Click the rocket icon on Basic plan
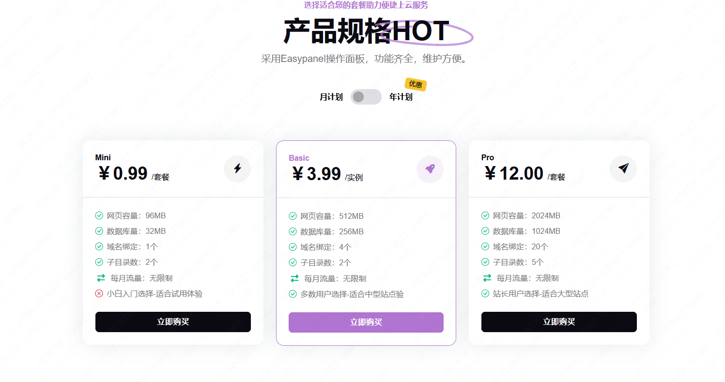Viewport: 725px width, 382px height. [430, 169]
